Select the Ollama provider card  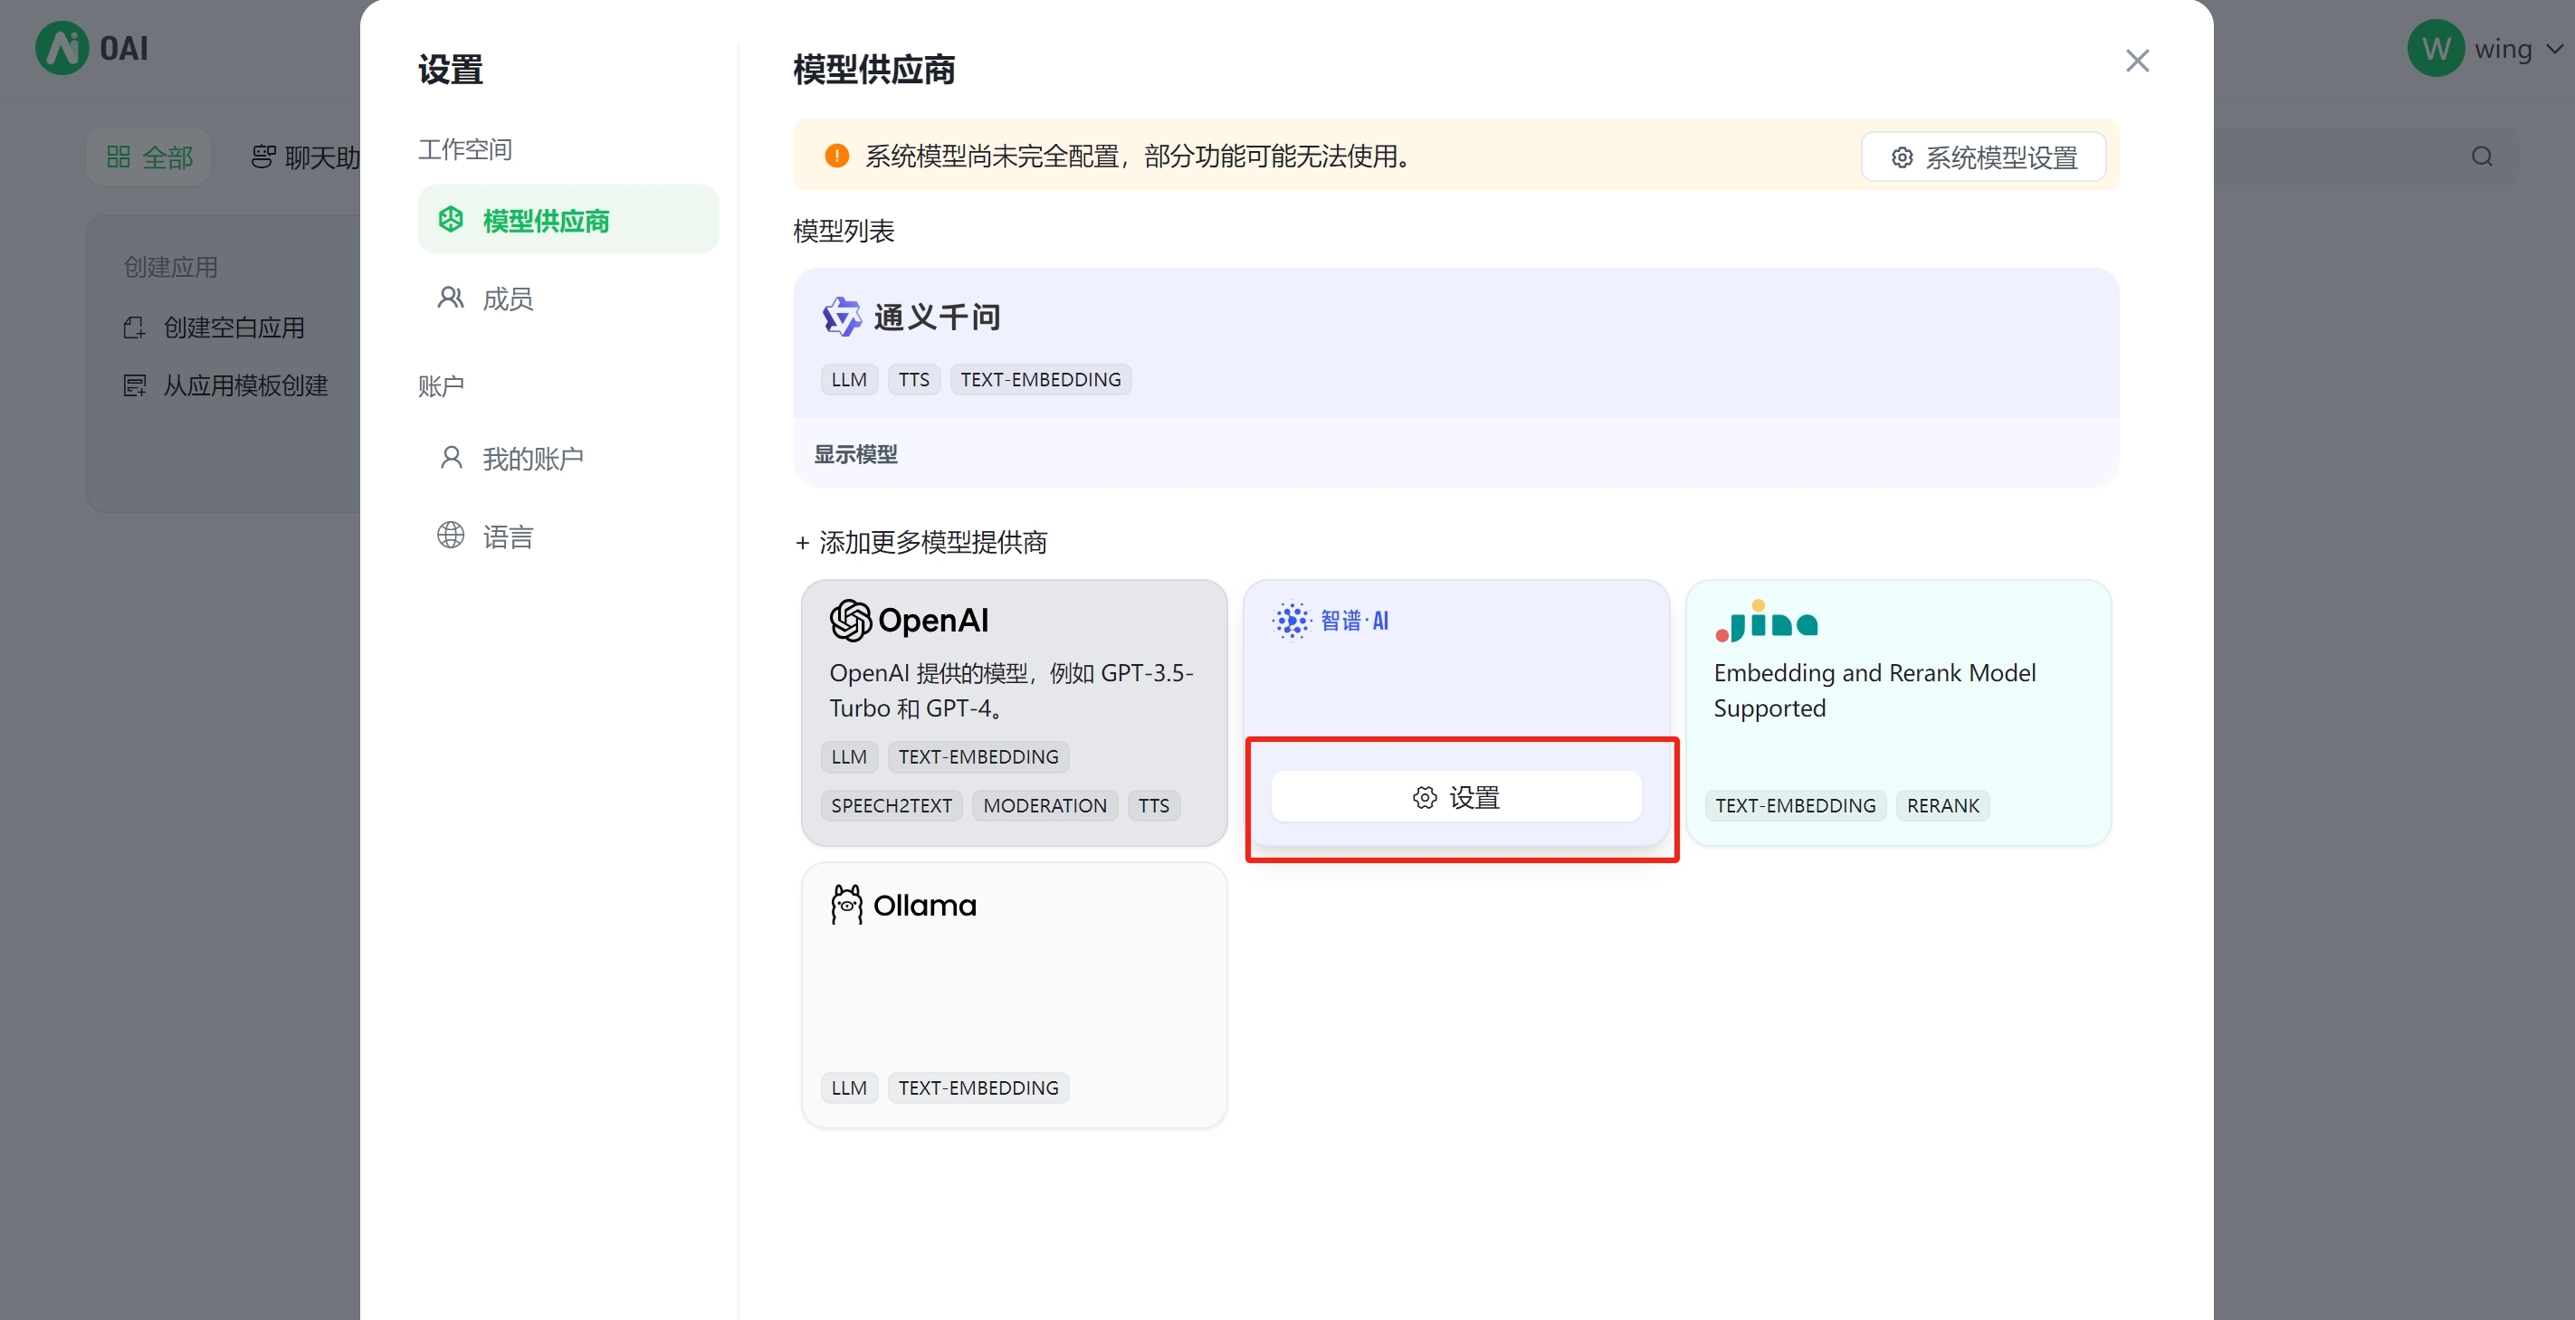point(1014,995)
